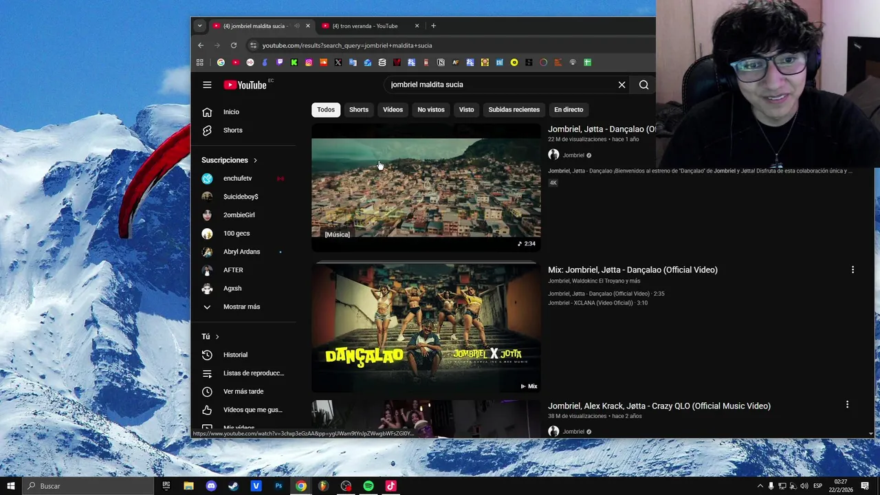The image size is (880, 495).
Task: Open the X (Twitter) bookmark icon
Action: [338, 63]
